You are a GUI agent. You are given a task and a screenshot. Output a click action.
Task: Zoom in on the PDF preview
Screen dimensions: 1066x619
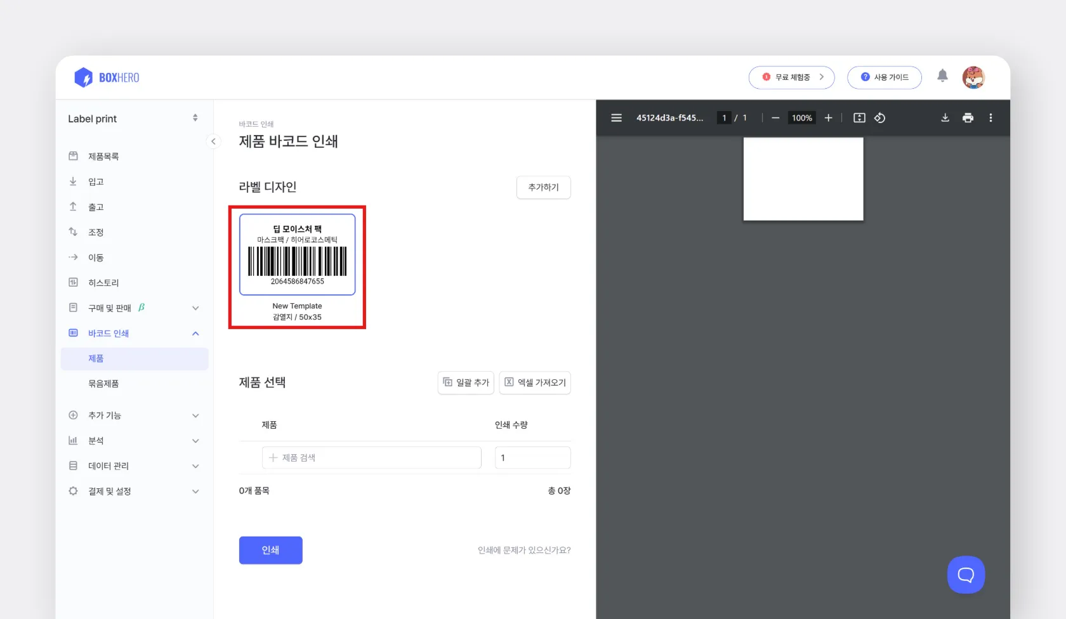pyautogui.click(x=828, y=117)
